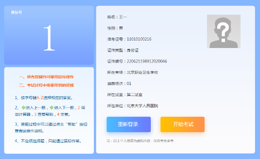The image size is (260, 159).
Task: Click the 座位号 seat label
Action: point(16,12)
